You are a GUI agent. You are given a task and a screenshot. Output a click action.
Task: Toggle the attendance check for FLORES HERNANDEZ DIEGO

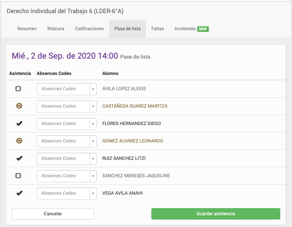pos(20,124)
